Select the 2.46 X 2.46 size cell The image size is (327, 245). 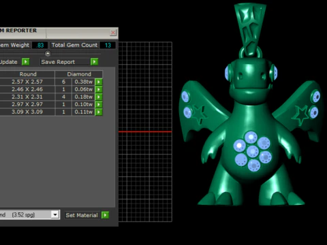click(x=27, y=89)
